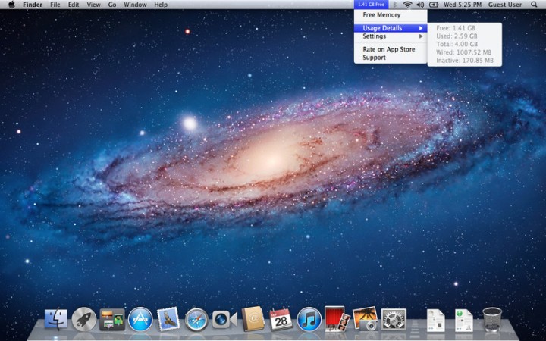The image size is (546, 341).
Task: Open the App Store dock icon
Action: pos(140,320)
